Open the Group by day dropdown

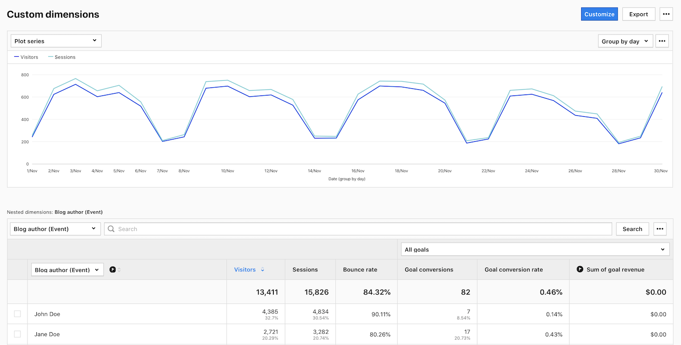(625, 41)
